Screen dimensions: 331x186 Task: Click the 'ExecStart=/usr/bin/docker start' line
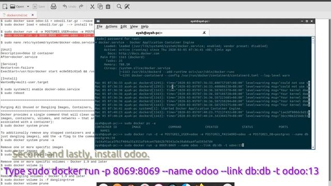tap(47, 71)
